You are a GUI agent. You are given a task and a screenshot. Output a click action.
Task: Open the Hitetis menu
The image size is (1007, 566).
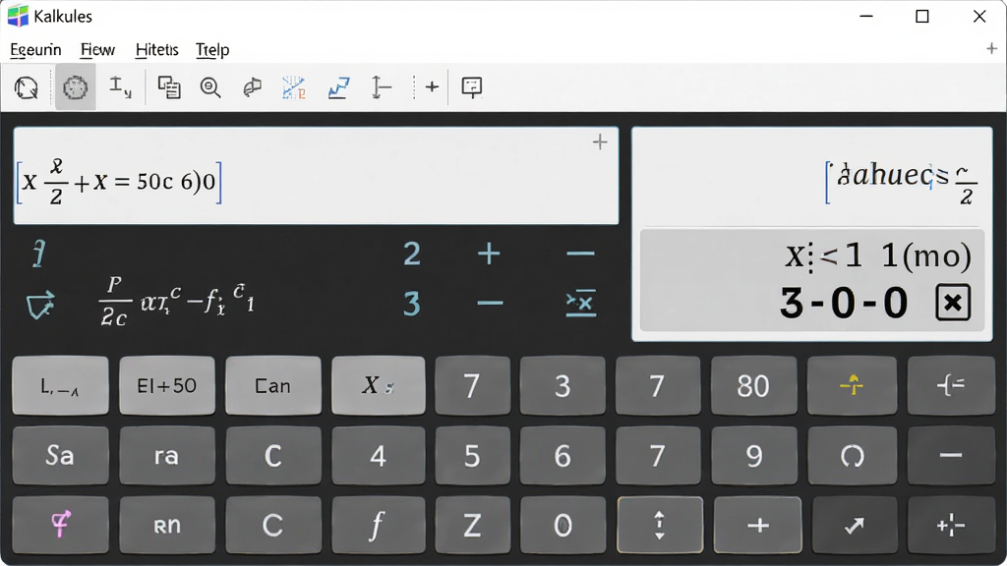pos(156,49)
